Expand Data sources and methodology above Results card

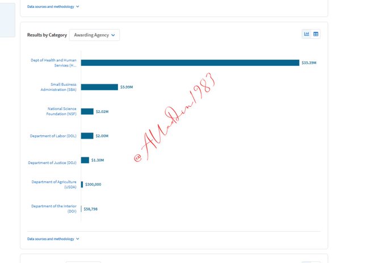coord(53,7)
